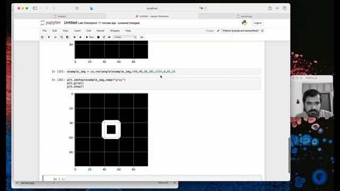Save notebook with the checkpoint icon

[x=42, y=37]
